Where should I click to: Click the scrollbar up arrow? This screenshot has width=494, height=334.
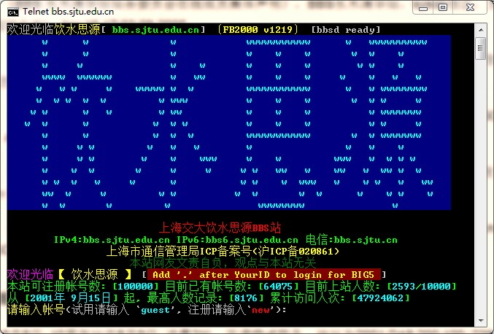[x=481, y=30]
